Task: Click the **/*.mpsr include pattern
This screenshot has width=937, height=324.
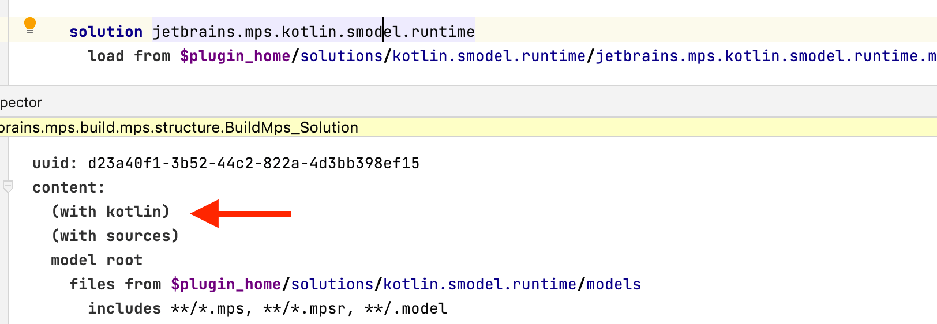Action: coord(304,308)
